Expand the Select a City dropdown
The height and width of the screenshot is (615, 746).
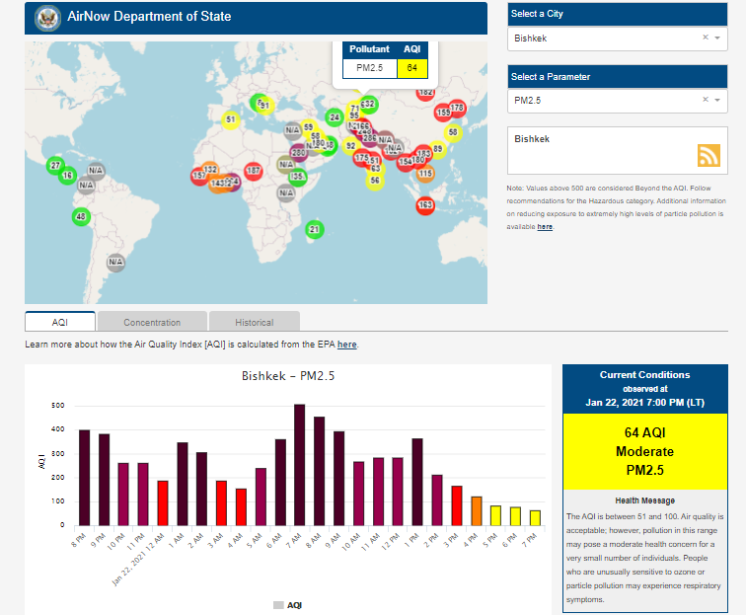[x=718, y=38]
